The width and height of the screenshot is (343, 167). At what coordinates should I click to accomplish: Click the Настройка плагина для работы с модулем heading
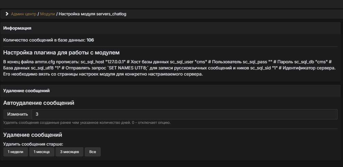tap(61, 53)
